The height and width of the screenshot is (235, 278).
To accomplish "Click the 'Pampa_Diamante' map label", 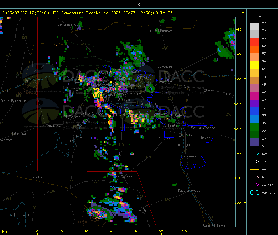I will 13,100.
